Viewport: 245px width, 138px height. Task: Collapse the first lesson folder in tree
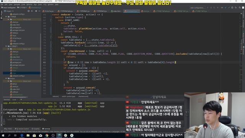pos(6,17)
